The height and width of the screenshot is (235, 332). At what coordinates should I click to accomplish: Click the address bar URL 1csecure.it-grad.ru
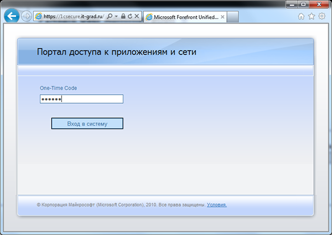point(74,16)
